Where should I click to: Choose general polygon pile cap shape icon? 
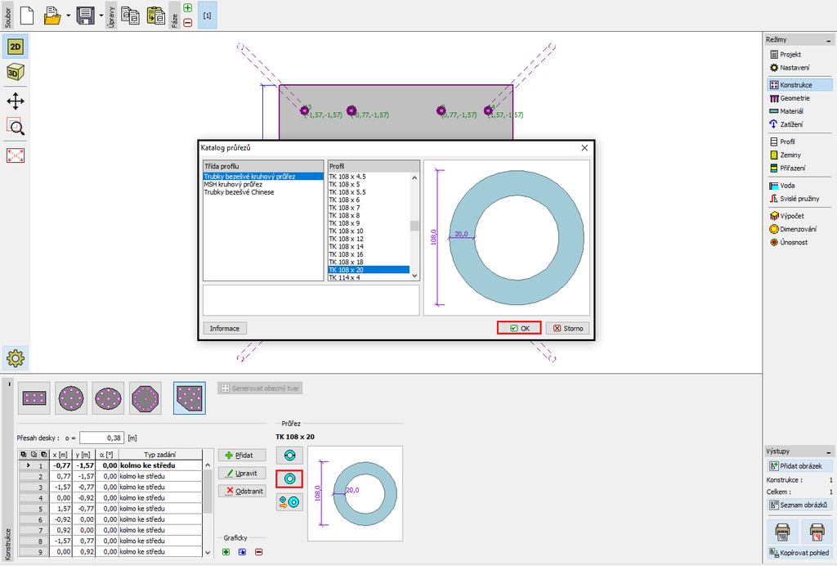coord(190,398)
